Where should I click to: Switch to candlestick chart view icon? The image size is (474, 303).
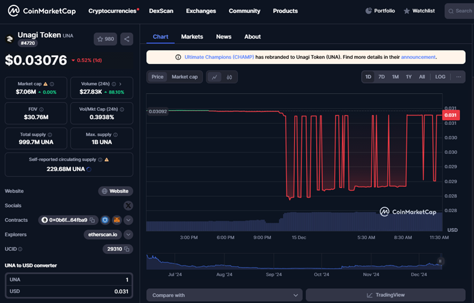click(229, 77)
